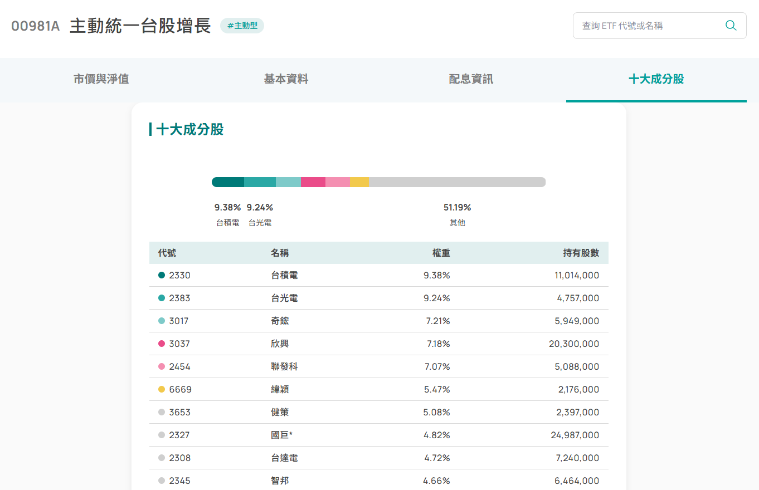Click stock code 2330
Viewport: 759px width, 490px height.
coord(179,275)
